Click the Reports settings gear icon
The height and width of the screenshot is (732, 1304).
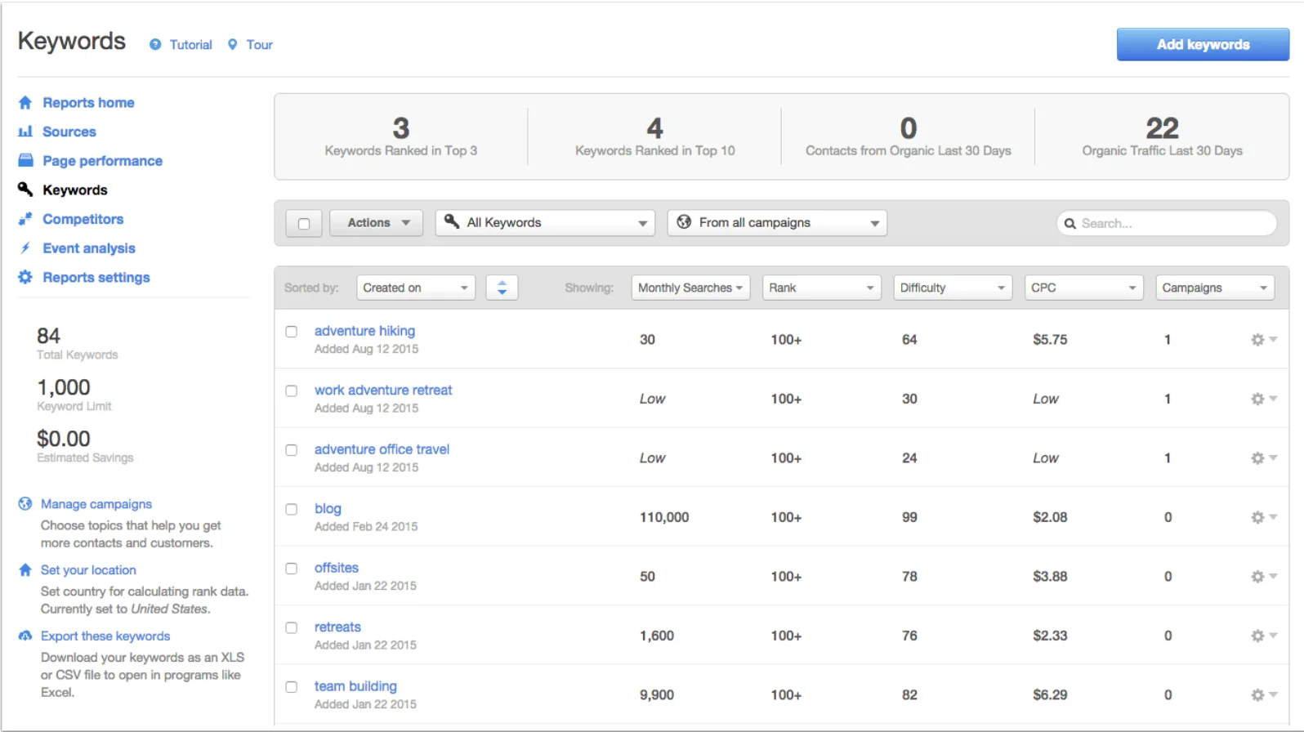(25, 277)
